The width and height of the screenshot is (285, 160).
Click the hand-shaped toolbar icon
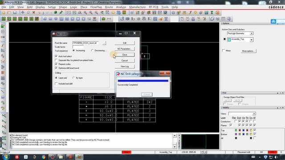pos(161,19)
